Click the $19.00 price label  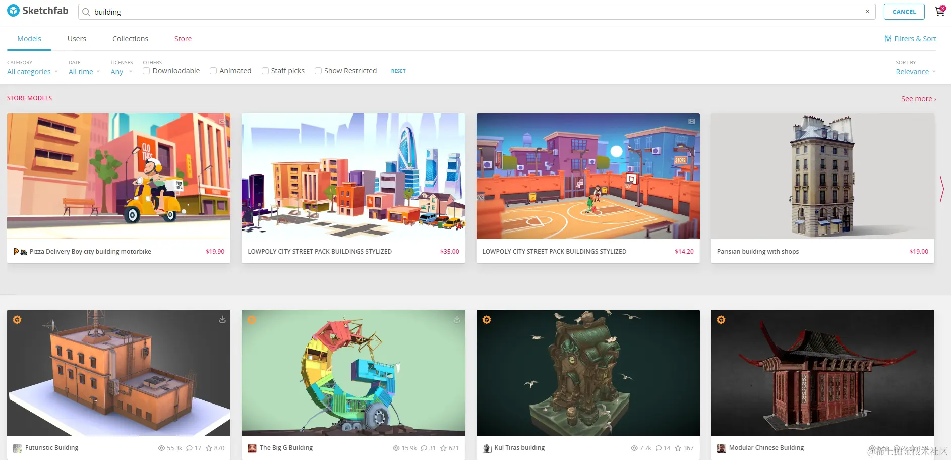tap(919, 252)
